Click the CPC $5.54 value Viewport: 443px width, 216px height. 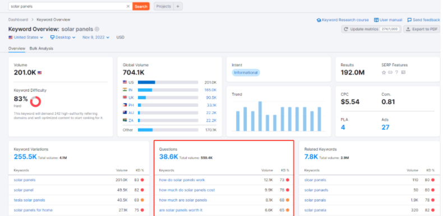point(350,102)
